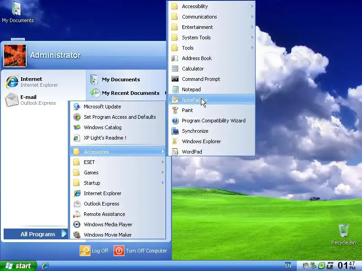This screenshot has width=362, height=271.
Task: Expand the ESET folder arrow
Action: [163, 162]
